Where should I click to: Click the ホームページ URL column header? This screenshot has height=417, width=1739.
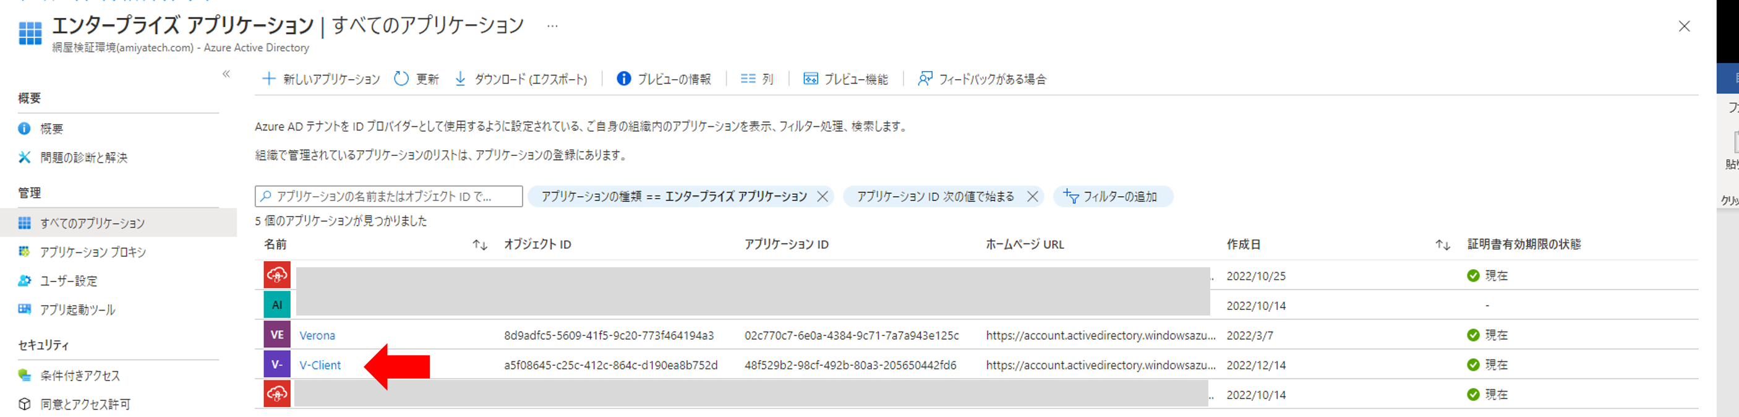click(x=1025, y=244)
